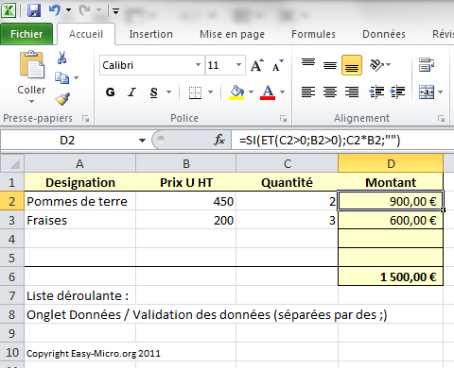454x368 pixels.
Task: Select the 'Liste déroulante :' cell
Action: click(80, 295)
